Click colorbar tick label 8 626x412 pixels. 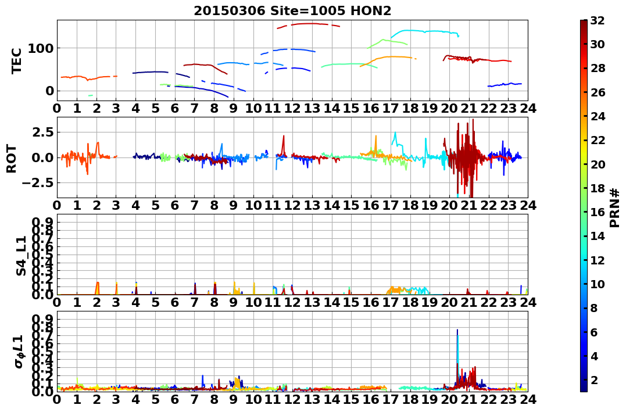(x=594, y=308)
